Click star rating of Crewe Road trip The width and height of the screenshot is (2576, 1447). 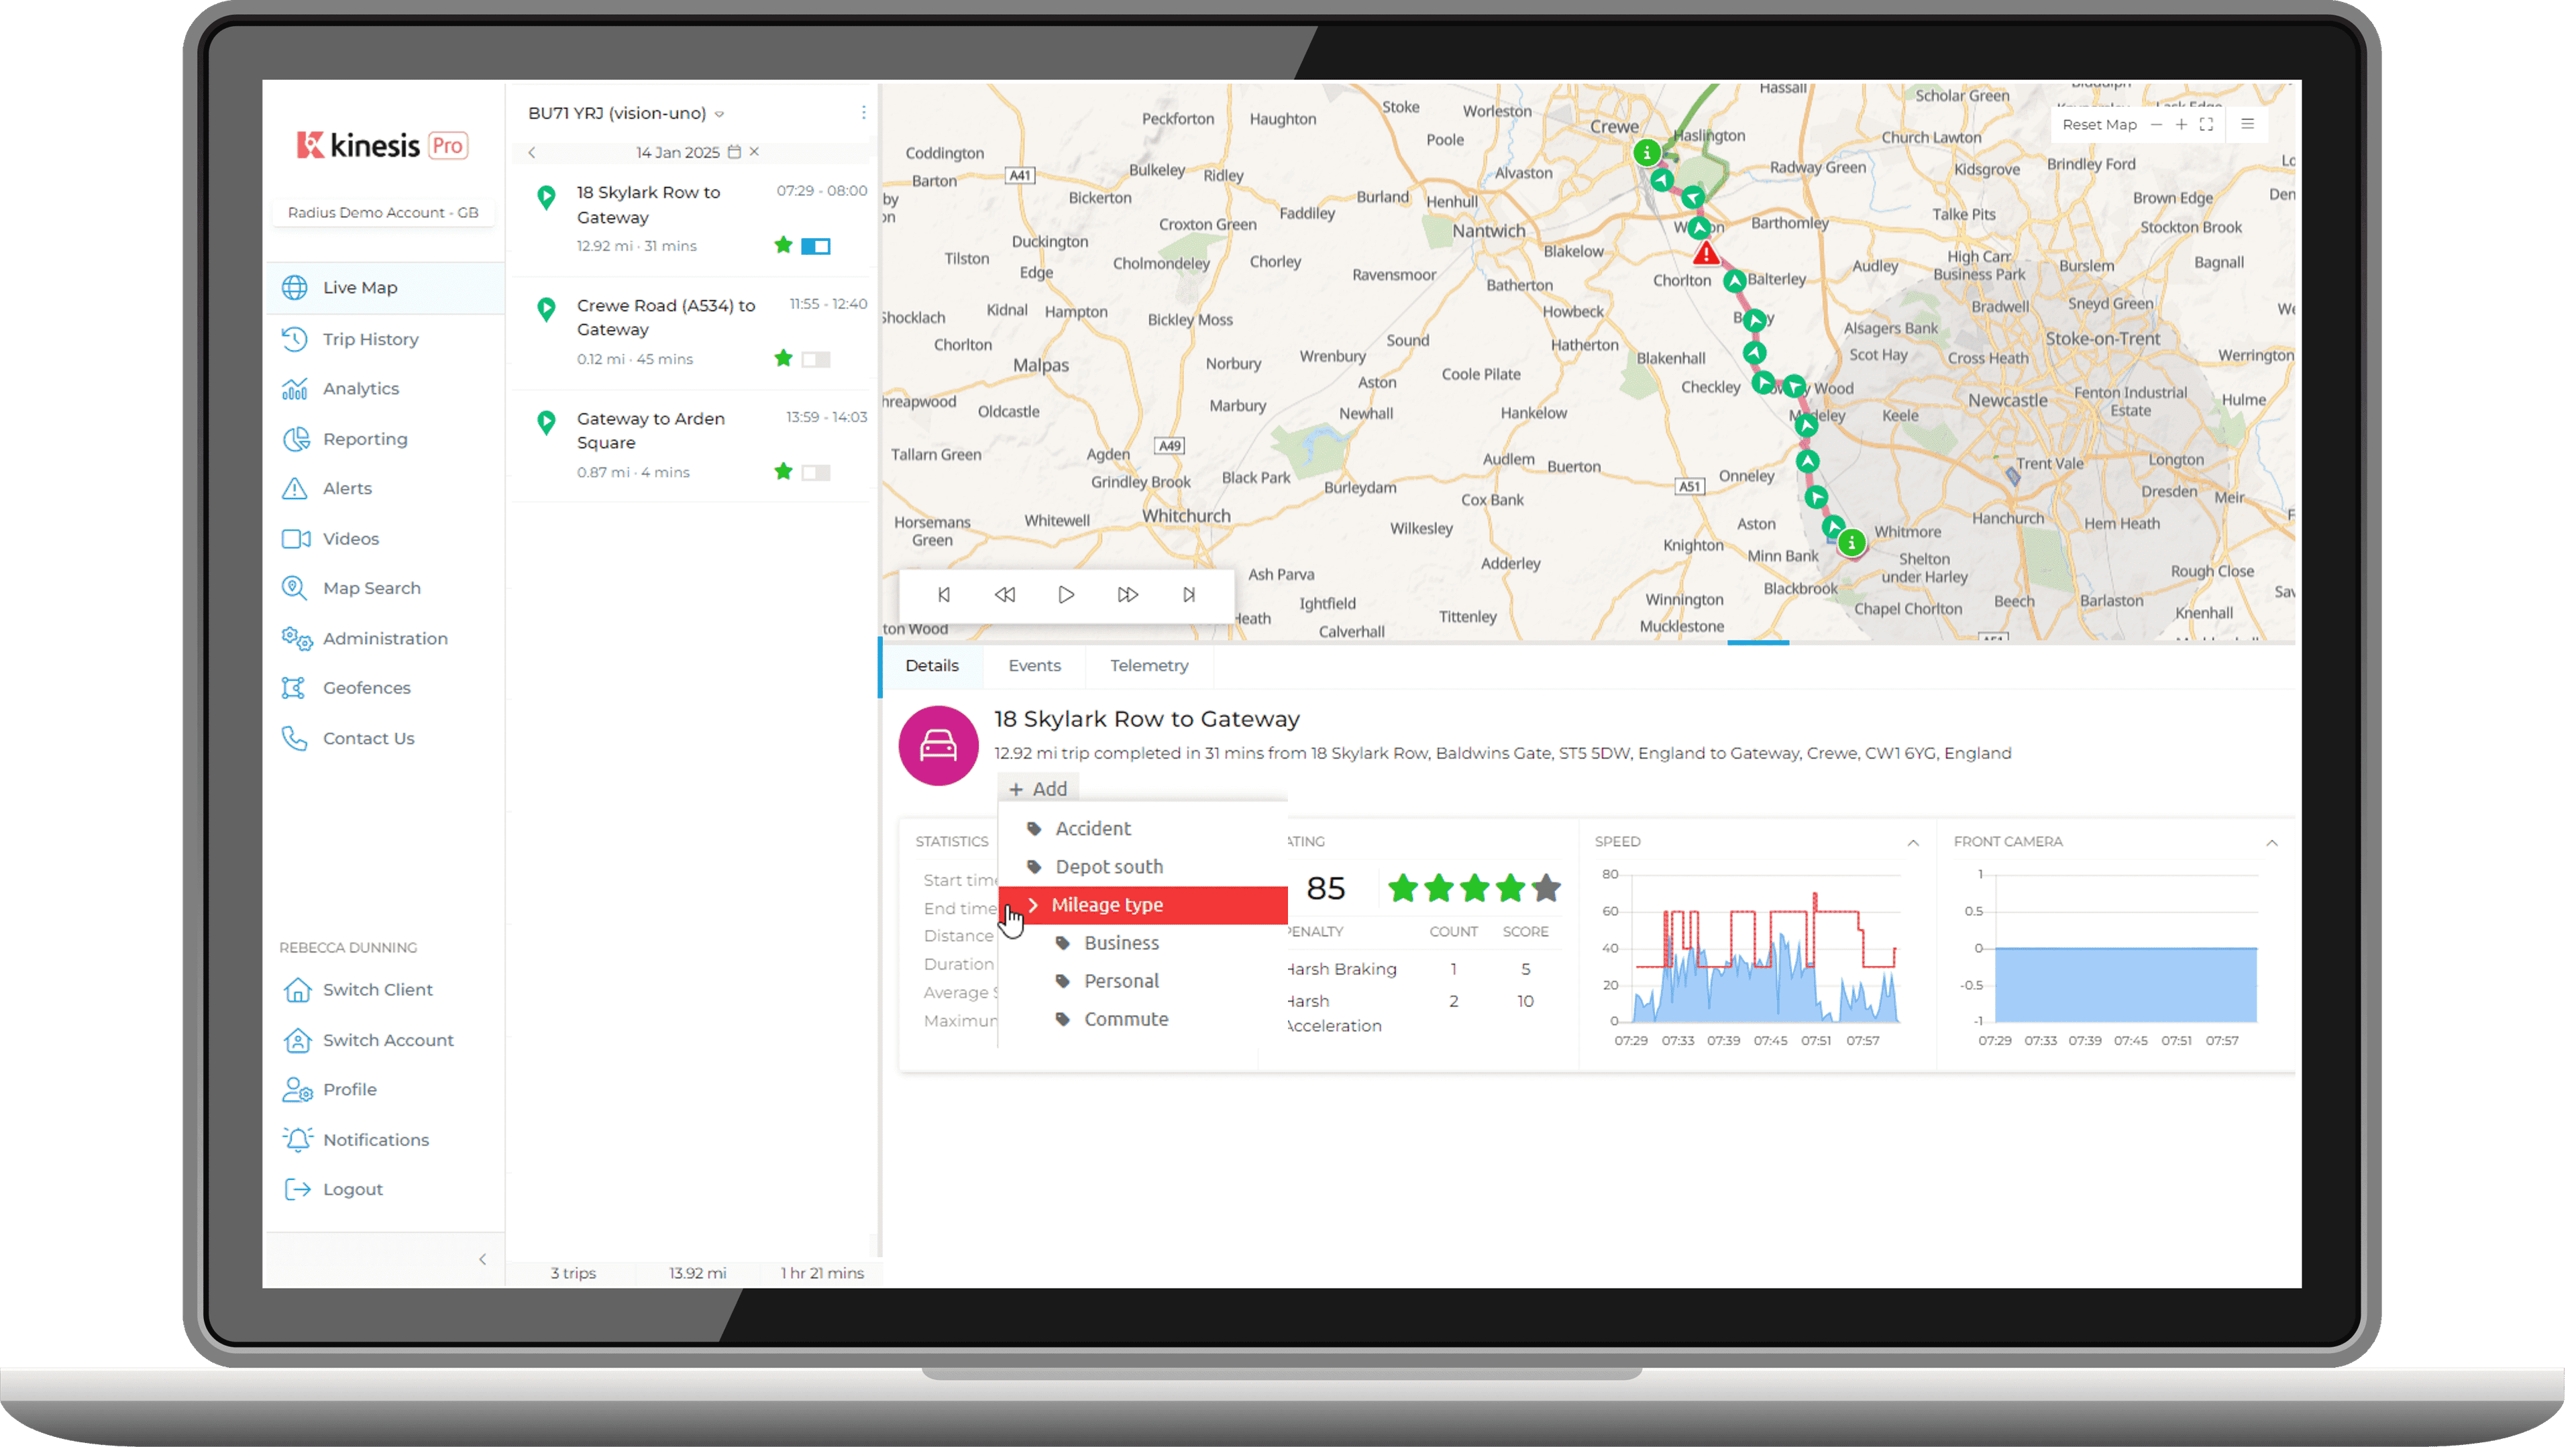pyautogui.click(x=784, y=358)
